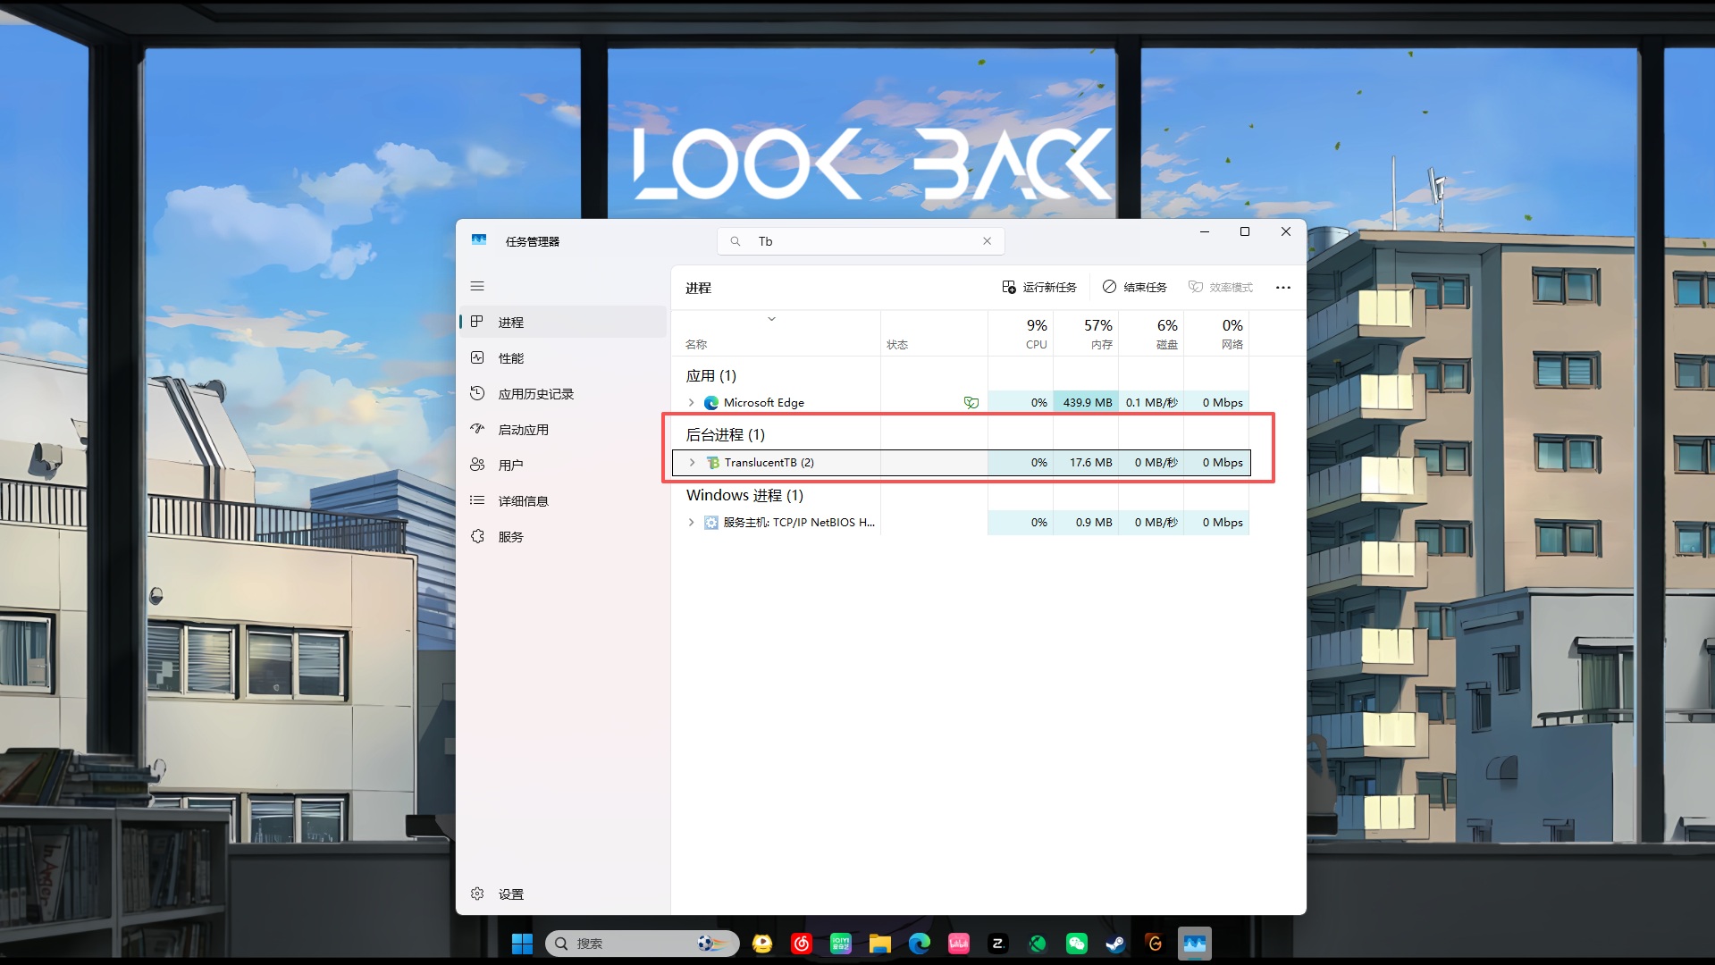This screenshot has width=1715, height=965.
Task: Open 应用历史记录 (App history) tab
Action: [x=564, y=393]
